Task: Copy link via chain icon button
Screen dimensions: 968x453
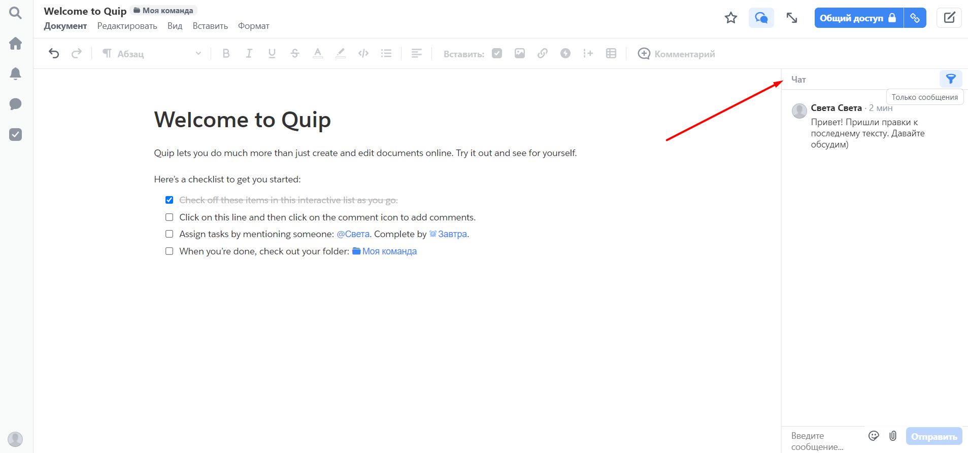Action: tap(915, 18)
